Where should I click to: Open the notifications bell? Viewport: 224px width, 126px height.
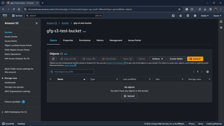pos(181,16)
